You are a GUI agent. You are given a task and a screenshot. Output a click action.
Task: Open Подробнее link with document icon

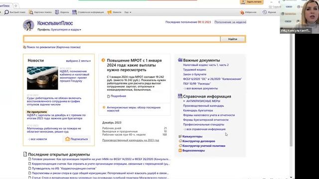click(118, 96)
